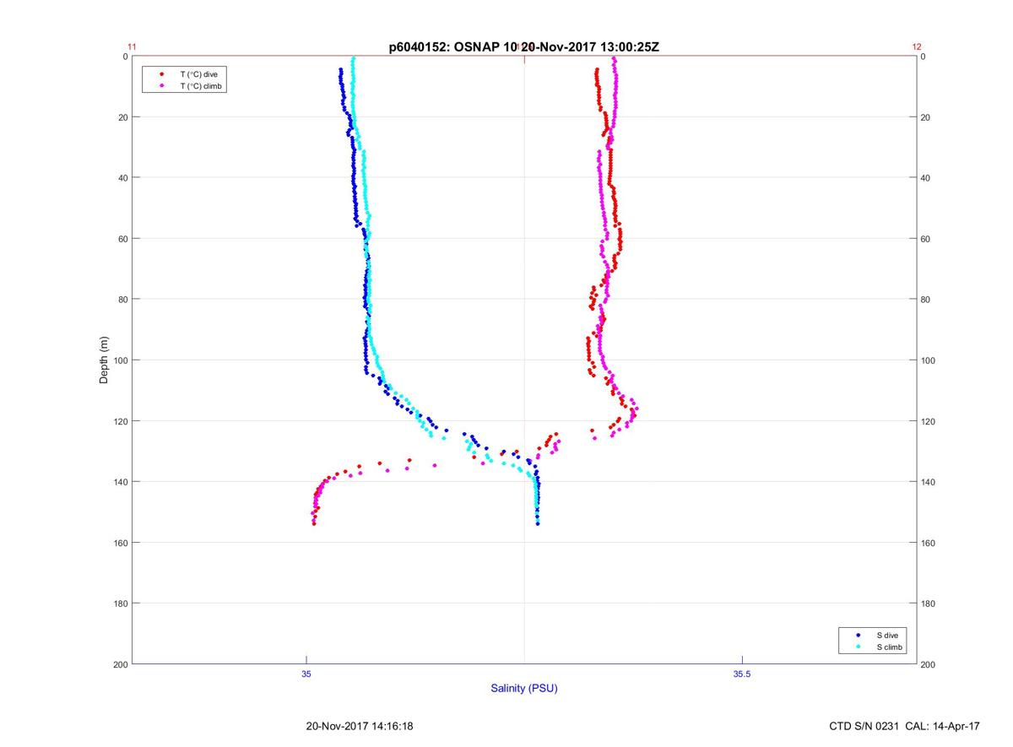This screenshot has width=1013, height=747.
Task: Click the '100' tick on right depth axis
Action: [x=928, y=360]
